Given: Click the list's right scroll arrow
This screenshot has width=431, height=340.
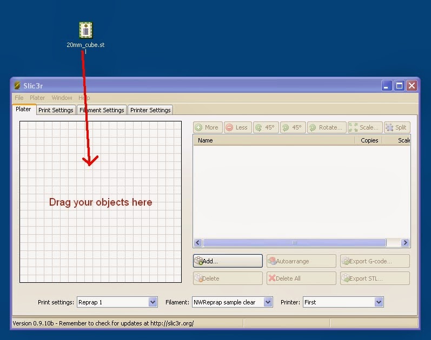Looking at the screenshot, I should [405, 242].
